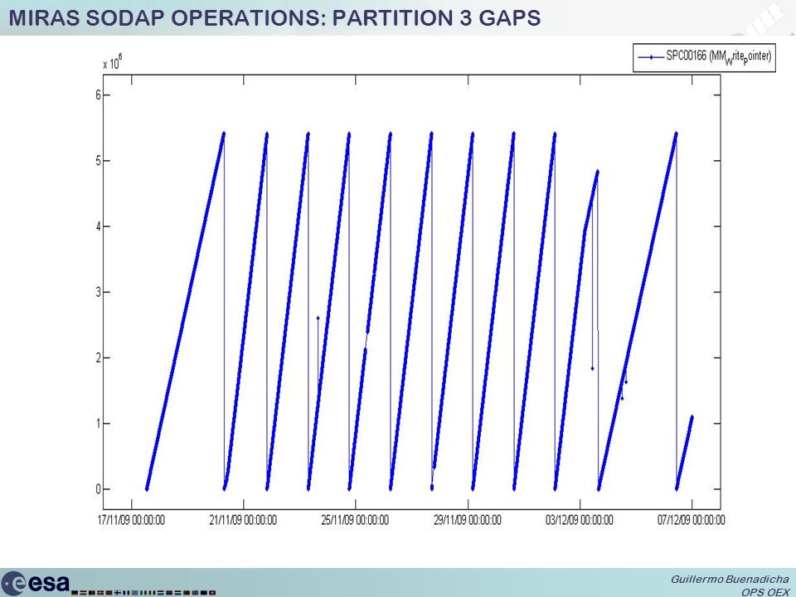Click the y-axis tick label 0

coord(99,489)
